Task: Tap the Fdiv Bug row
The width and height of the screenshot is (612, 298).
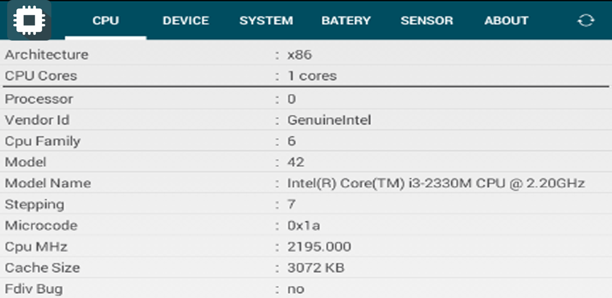Action: pos(33,289)
